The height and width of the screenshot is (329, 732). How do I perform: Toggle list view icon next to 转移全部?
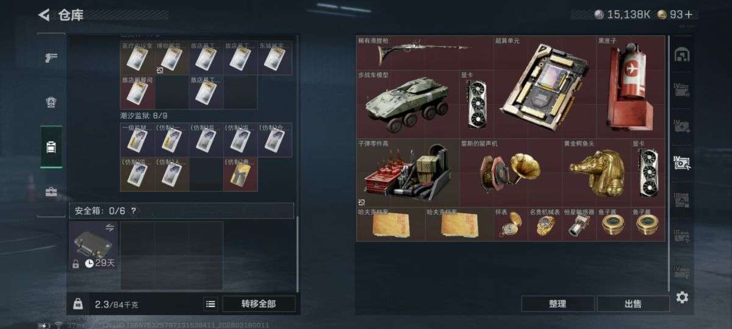(210, 304)
